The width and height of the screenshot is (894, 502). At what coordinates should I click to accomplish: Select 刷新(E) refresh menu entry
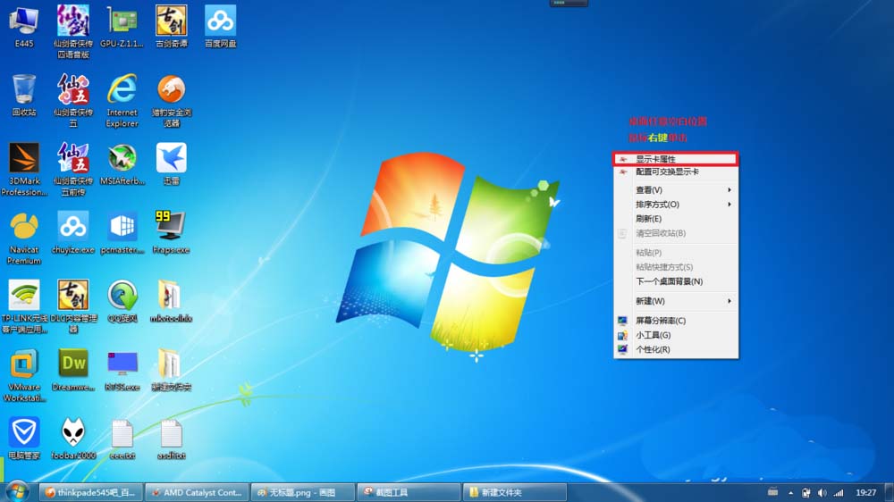point(676,219)
